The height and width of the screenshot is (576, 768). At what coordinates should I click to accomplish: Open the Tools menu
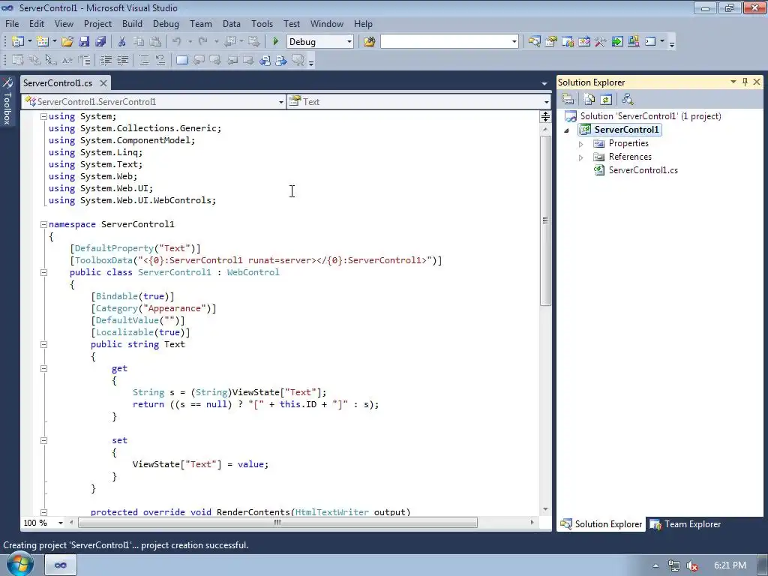262,23
